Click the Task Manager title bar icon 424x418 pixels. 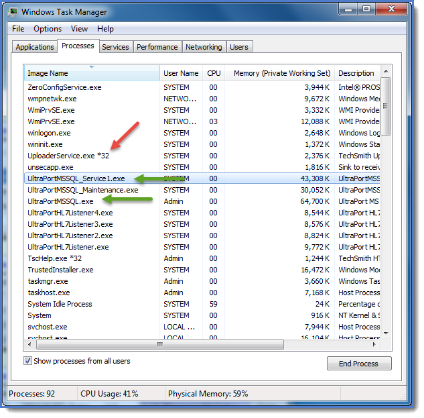[x=13, y=12]
